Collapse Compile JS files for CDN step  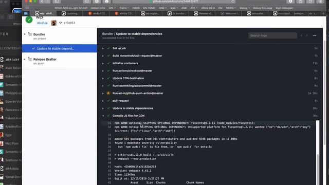click(x=103, y=116)
